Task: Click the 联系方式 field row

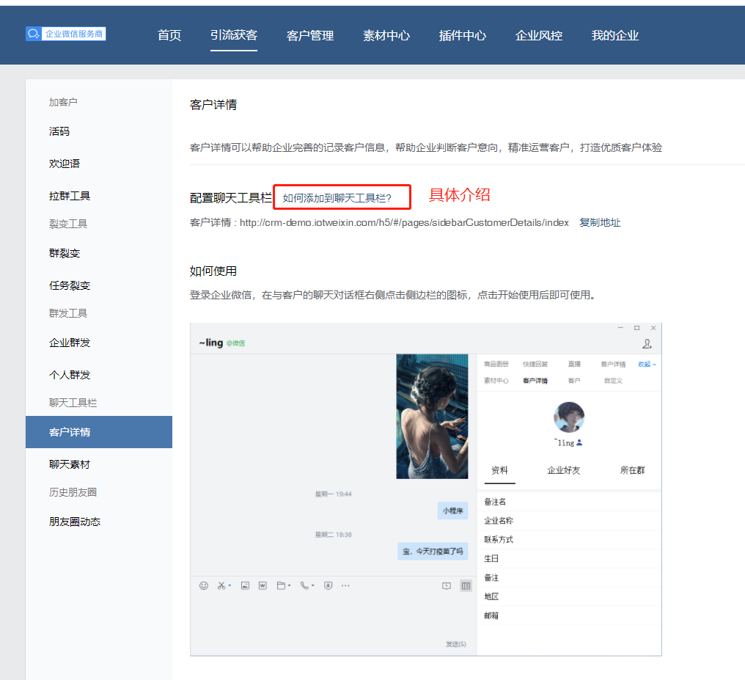Action: [x=569, y=540]
